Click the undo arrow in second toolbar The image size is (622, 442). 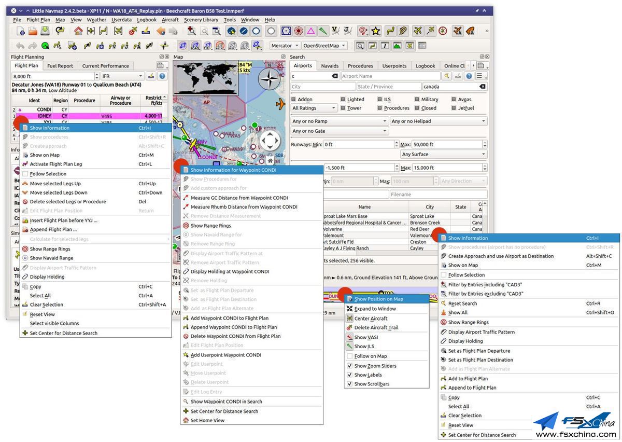21,46
